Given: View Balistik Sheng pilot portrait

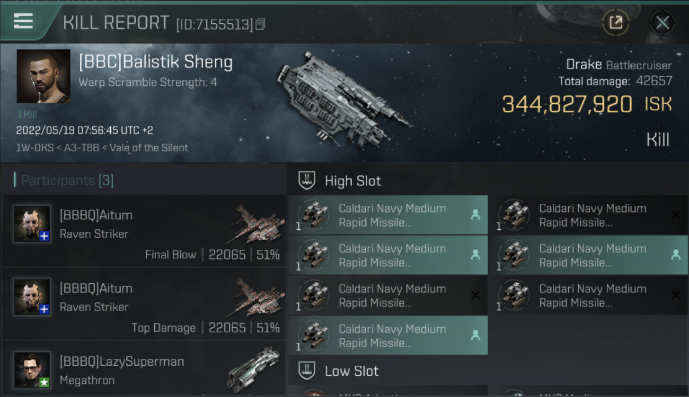Looking at the screenshot, I should (x=43, y=76).
